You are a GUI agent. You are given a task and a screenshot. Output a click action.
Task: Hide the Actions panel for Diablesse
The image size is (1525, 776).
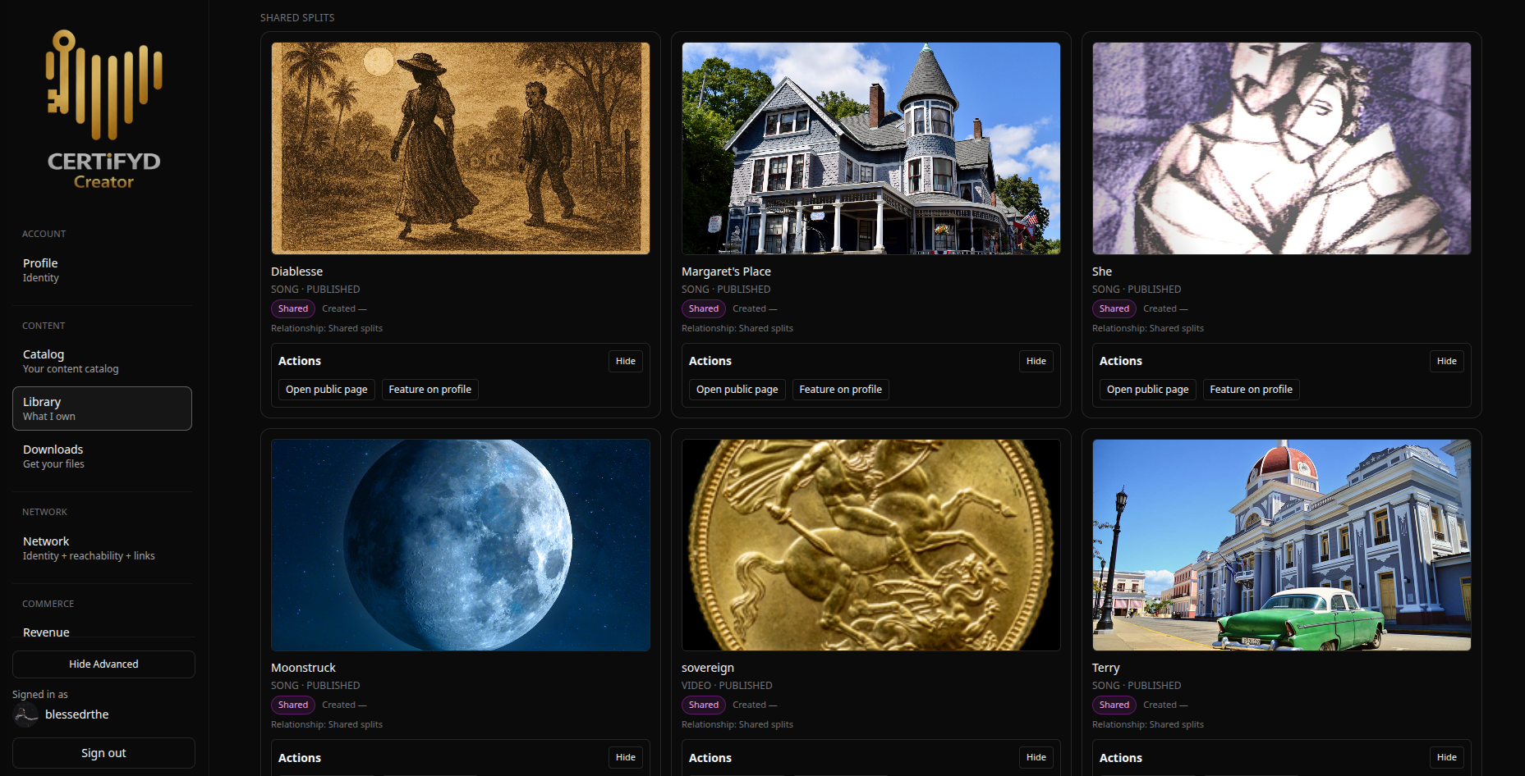tap(626, 361)
